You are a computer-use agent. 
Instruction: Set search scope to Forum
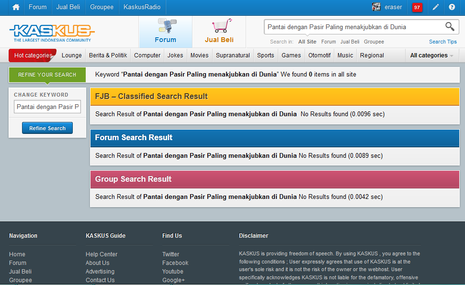tap(329, 42)
